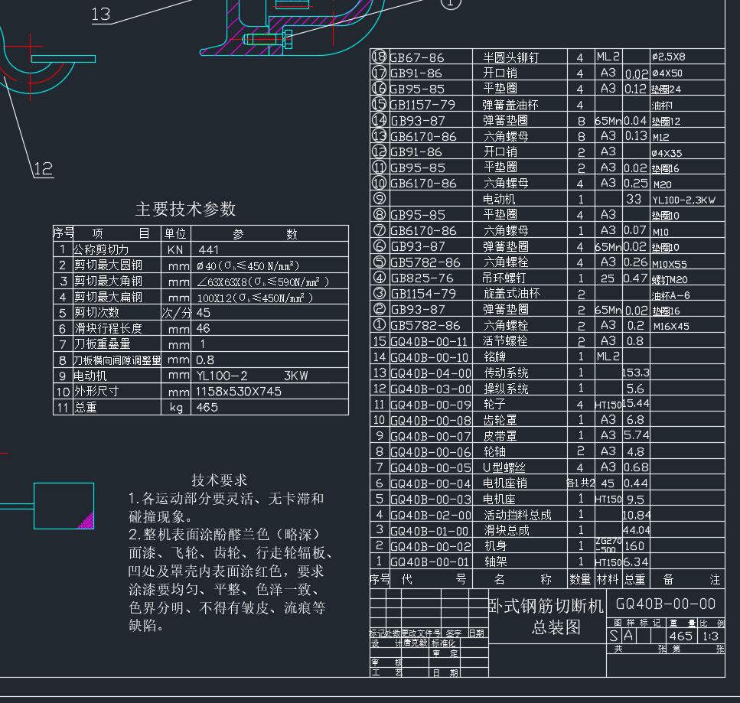Click the "主要技术参数" heading text
Screen dimensions: 740x703
pyautogui.click(x=185, y=209)
